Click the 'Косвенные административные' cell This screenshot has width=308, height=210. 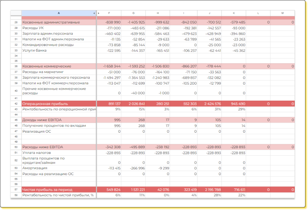[x=59, y=22]
